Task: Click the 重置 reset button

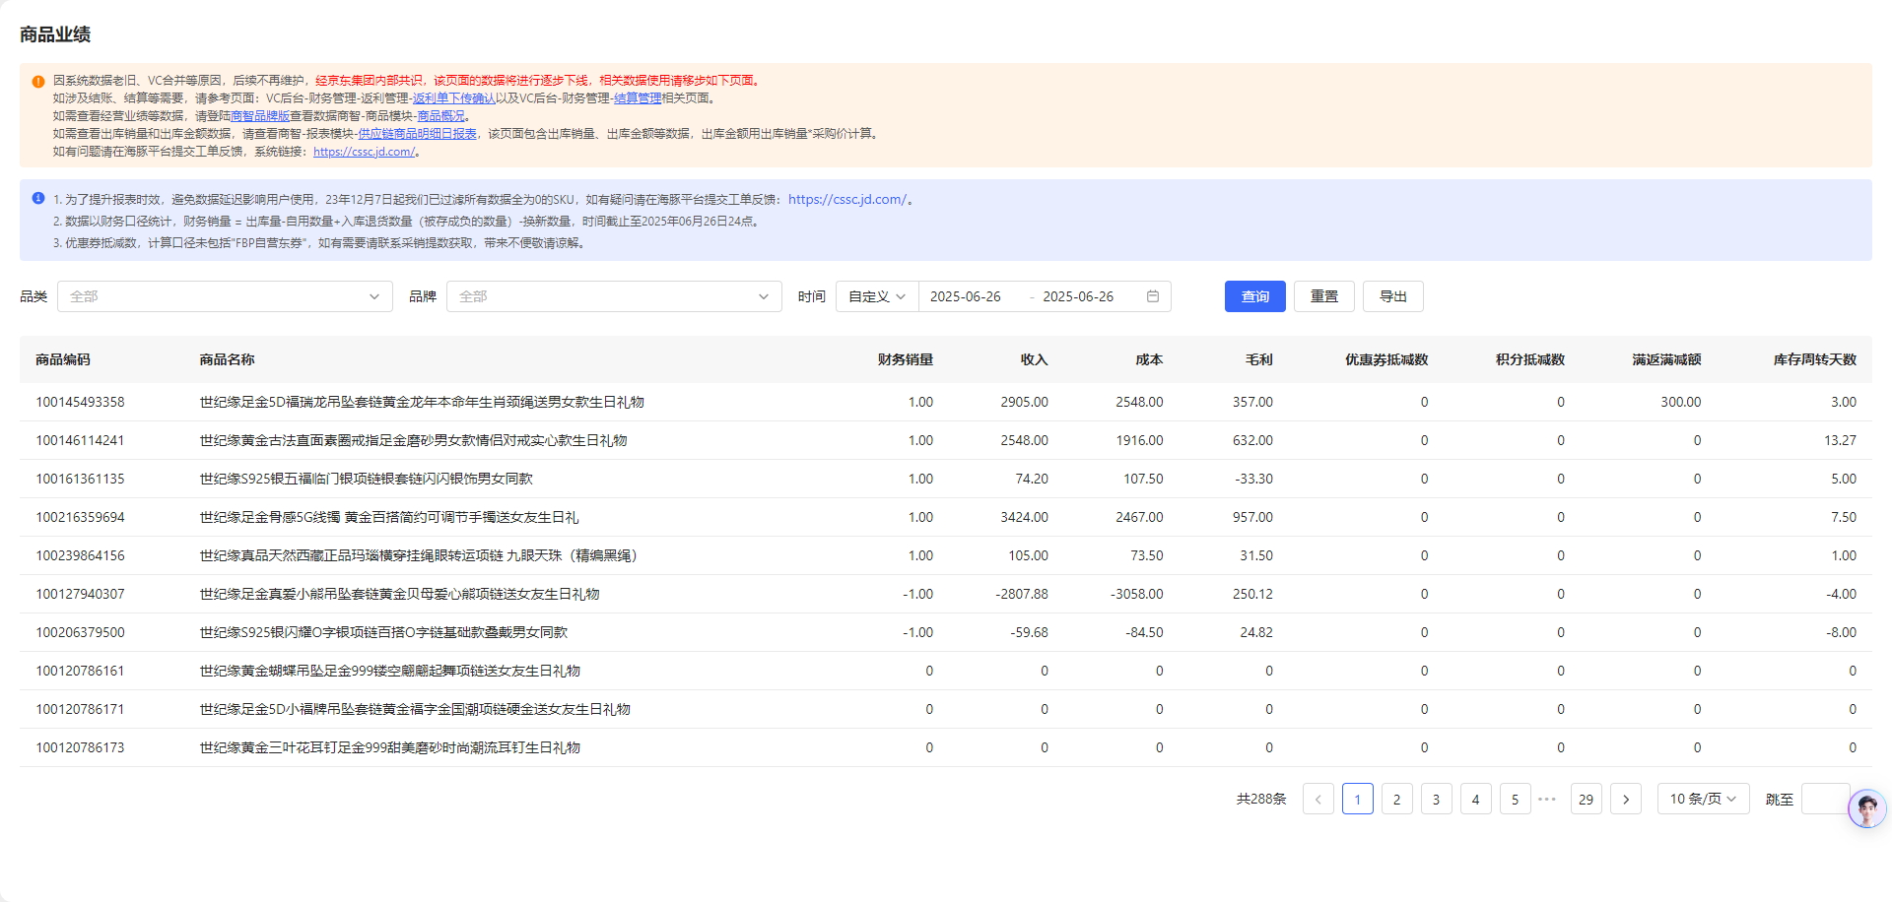Action: click(1323, 296)
